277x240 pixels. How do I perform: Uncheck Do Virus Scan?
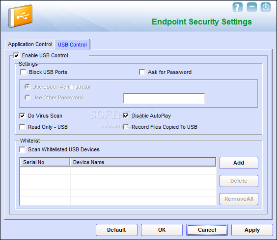(x=22, y=116)
